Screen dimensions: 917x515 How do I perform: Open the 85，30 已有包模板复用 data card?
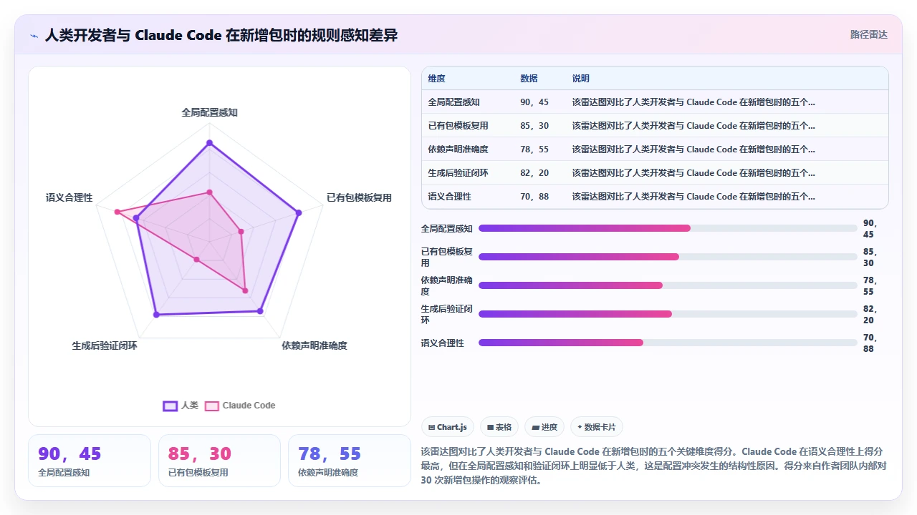click(219, 461)
